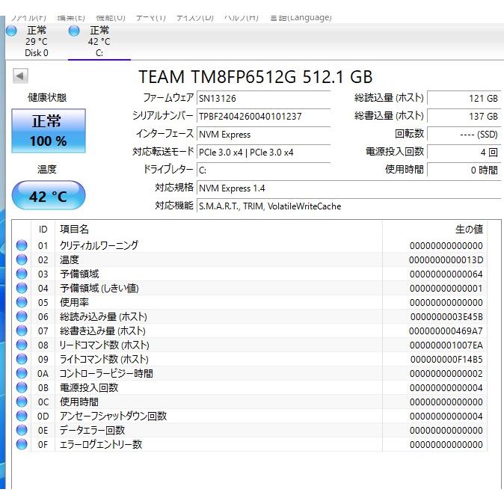Select the raw value 00000000469A7

tap(446, 331)
